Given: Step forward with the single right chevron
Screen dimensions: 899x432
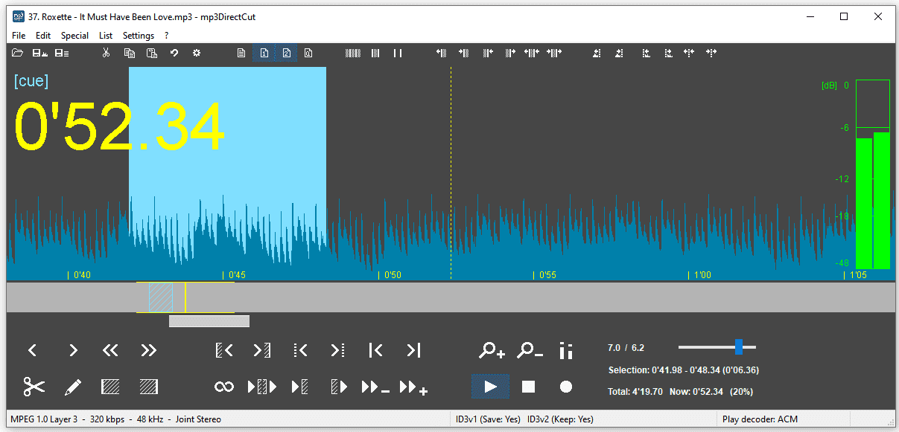Looking at the screenshot, I should (x=73, y=350).
